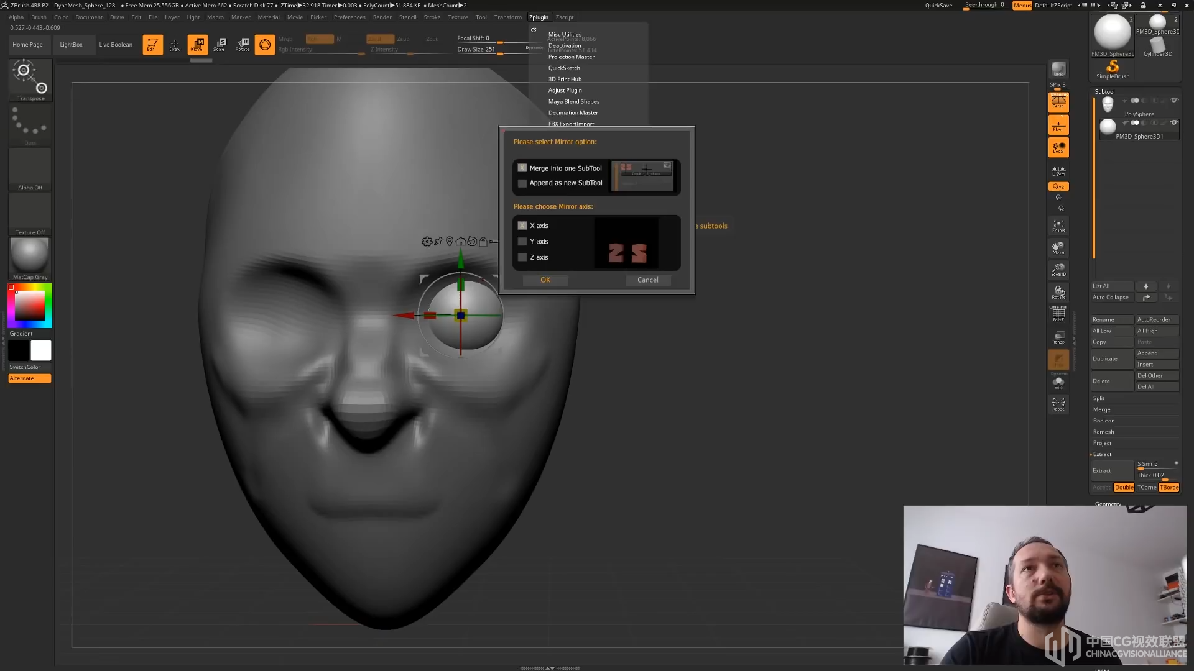Screen dimensions: 1194x671
Task: Toggle PolyF line fill grid icon
Action: tap(1058, 314)
